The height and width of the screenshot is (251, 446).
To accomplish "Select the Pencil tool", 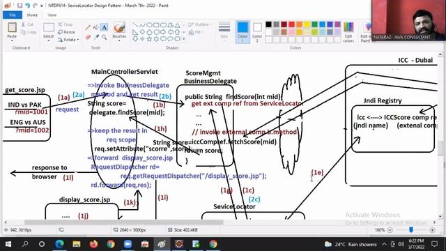I will (88, 28).
